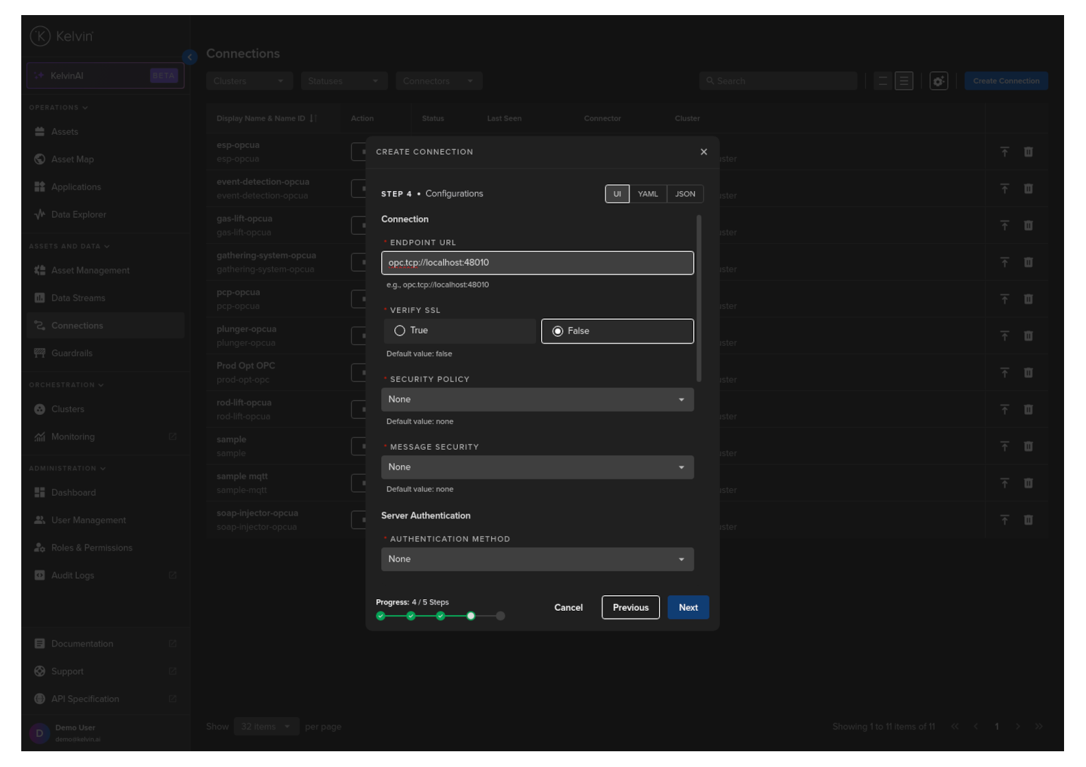Switch to the JSON configuration tab
This screenshot has height=767, width=1086.
685,194
